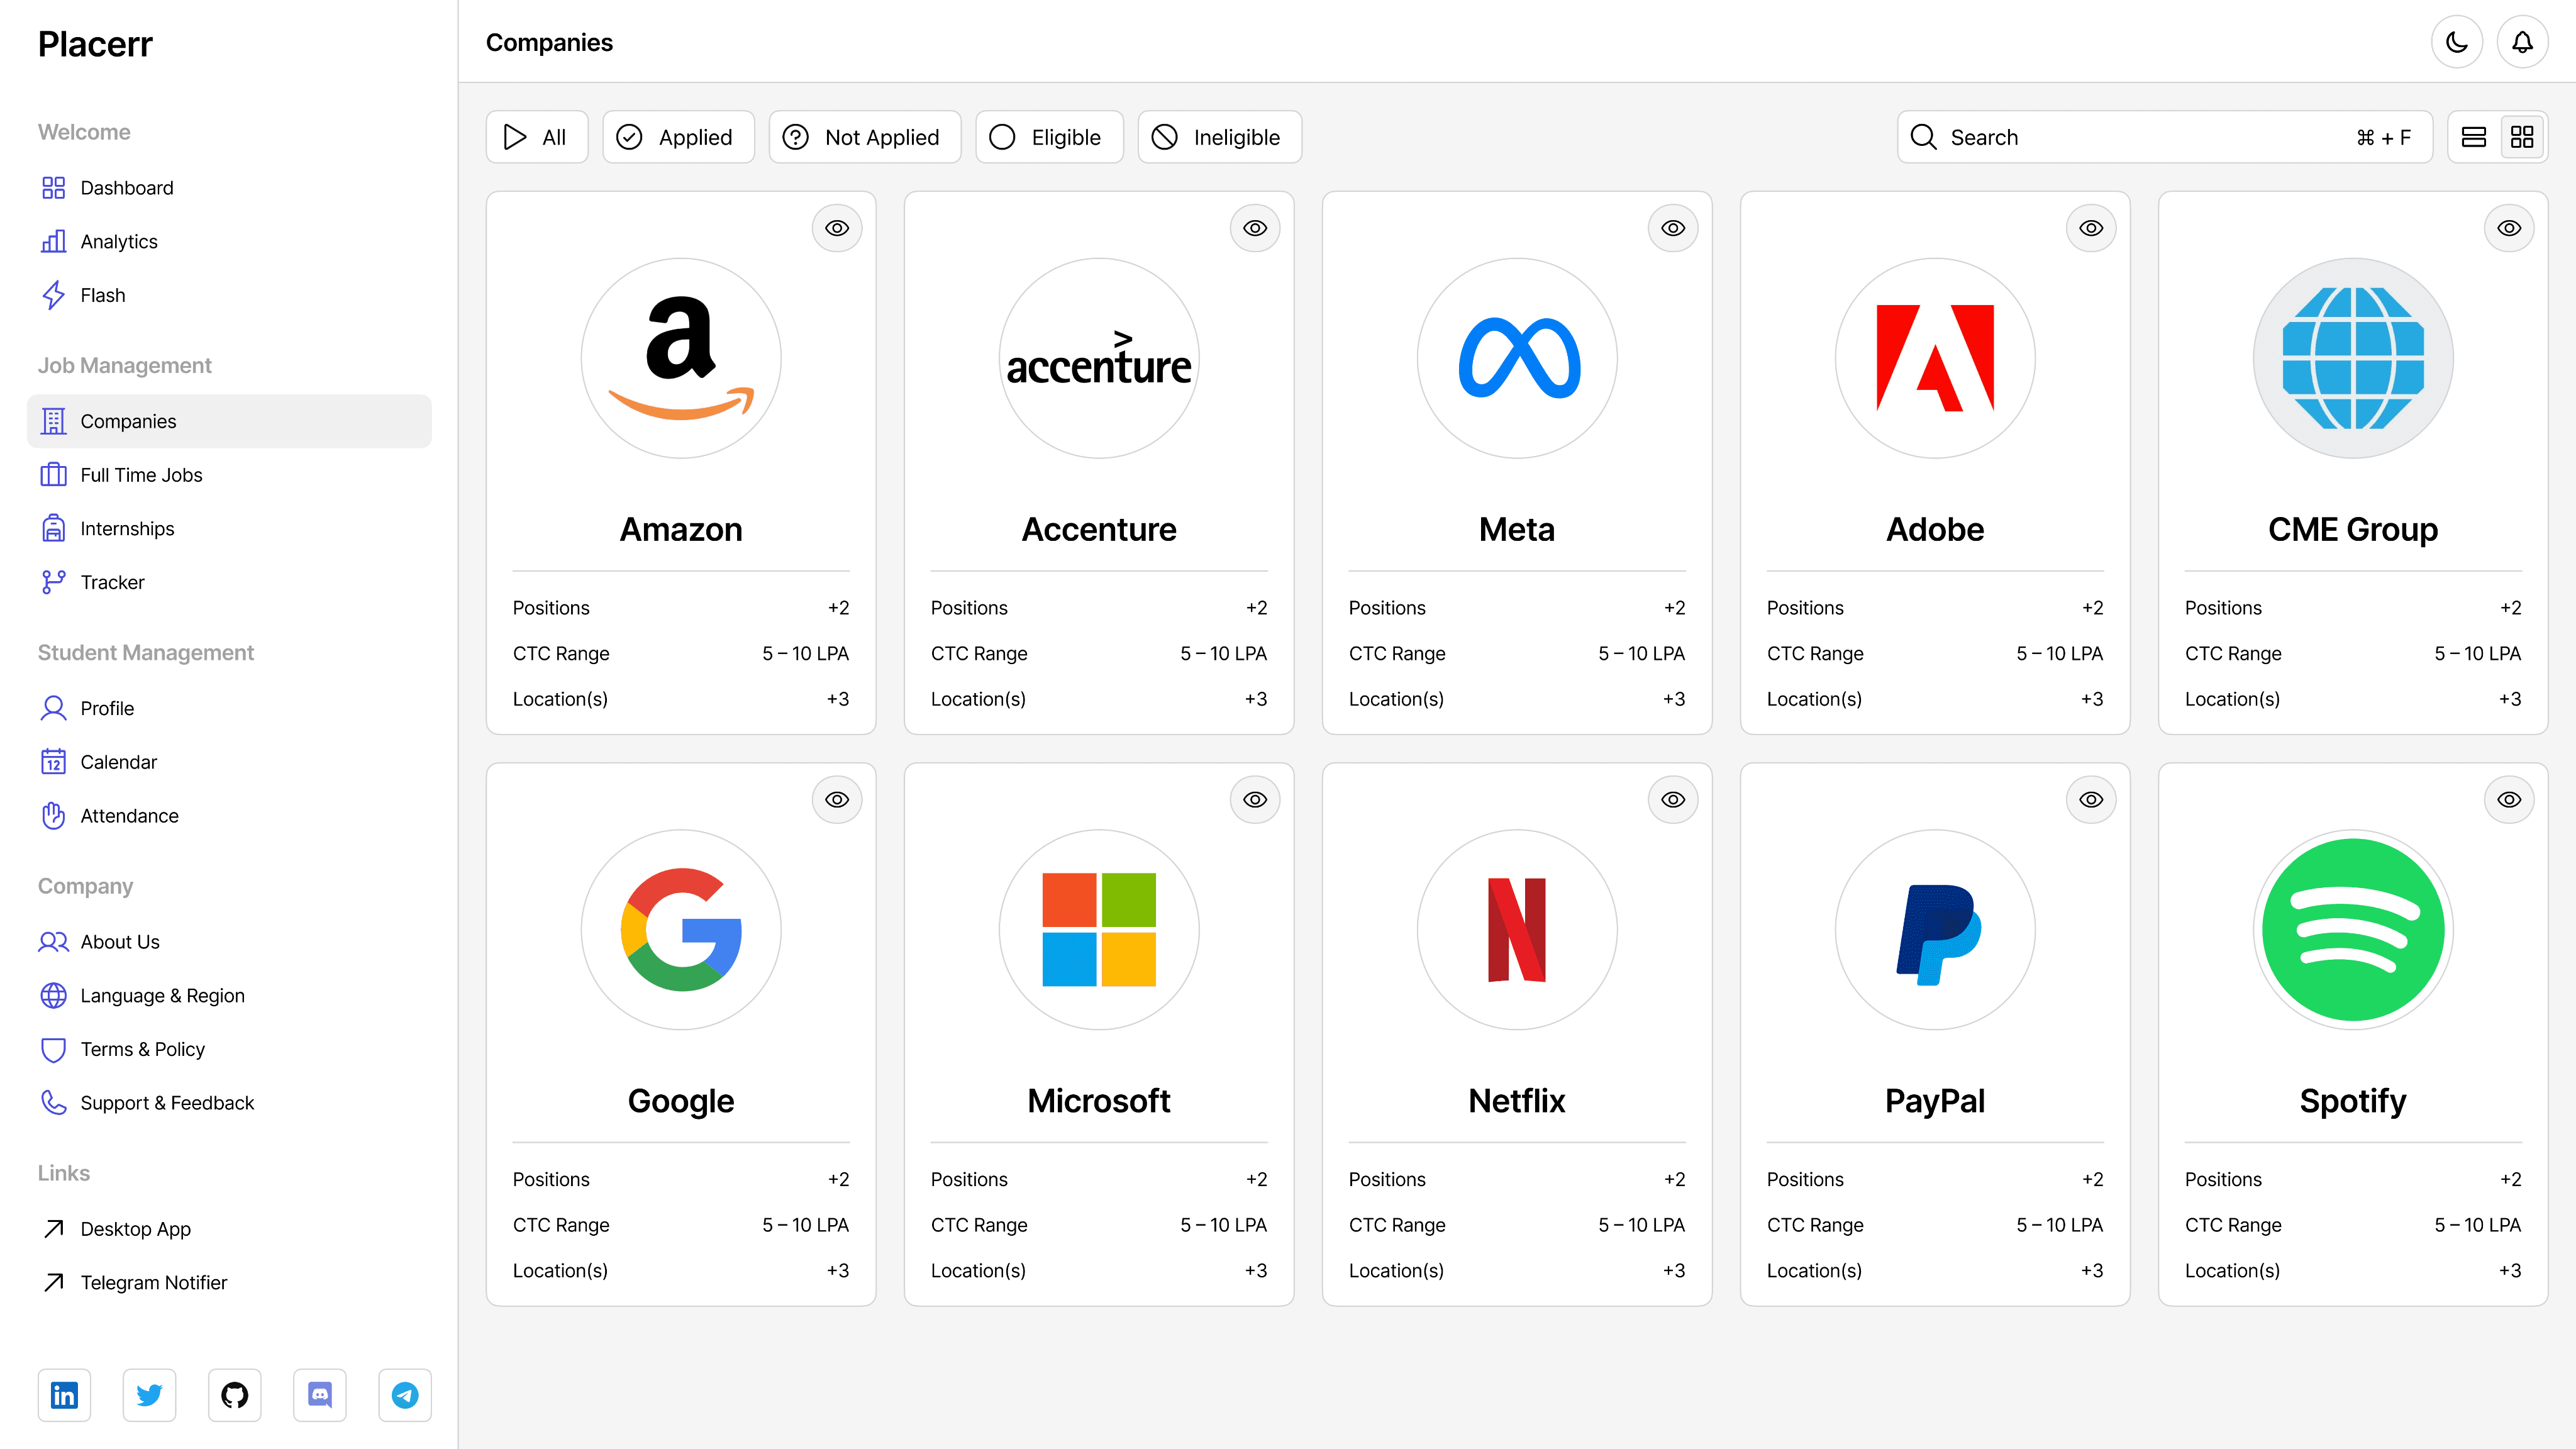Toggle eye icon on Google card
Screen dimensions: 2576x1449
(x=837, y=800)
